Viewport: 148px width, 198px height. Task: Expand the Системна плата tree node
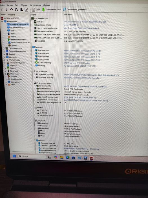[x=4, y=48]
